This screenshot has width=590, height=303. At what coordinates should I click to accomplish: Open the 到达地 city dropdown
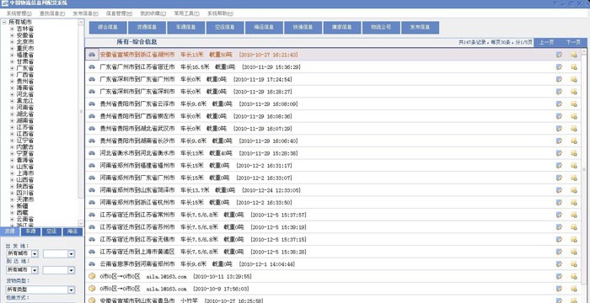[71, 270]
